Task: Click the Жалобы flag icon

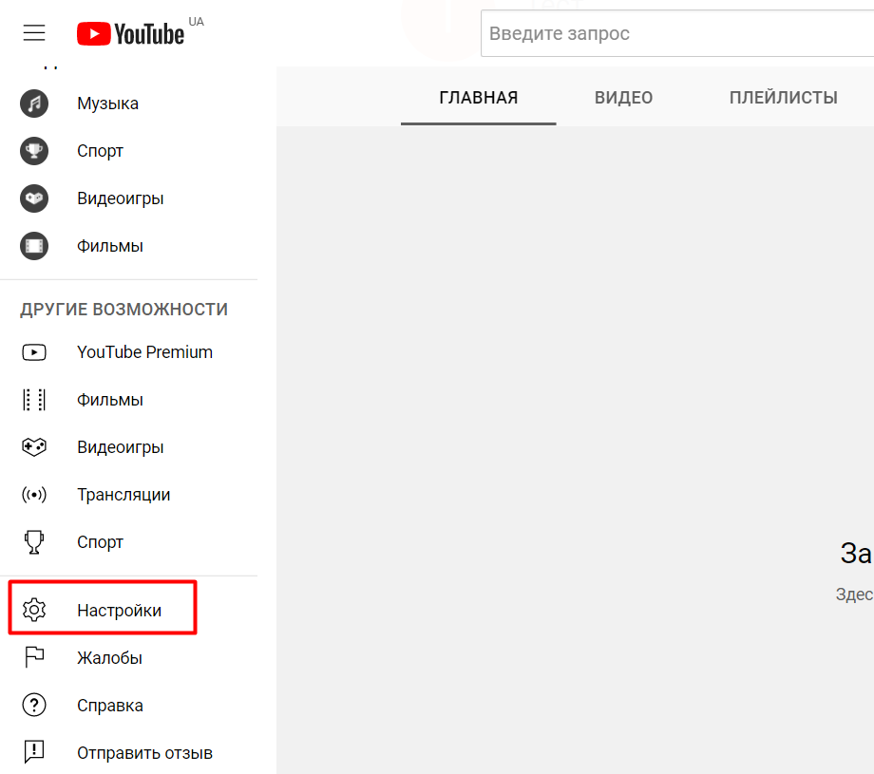Action: coord(34,657)
